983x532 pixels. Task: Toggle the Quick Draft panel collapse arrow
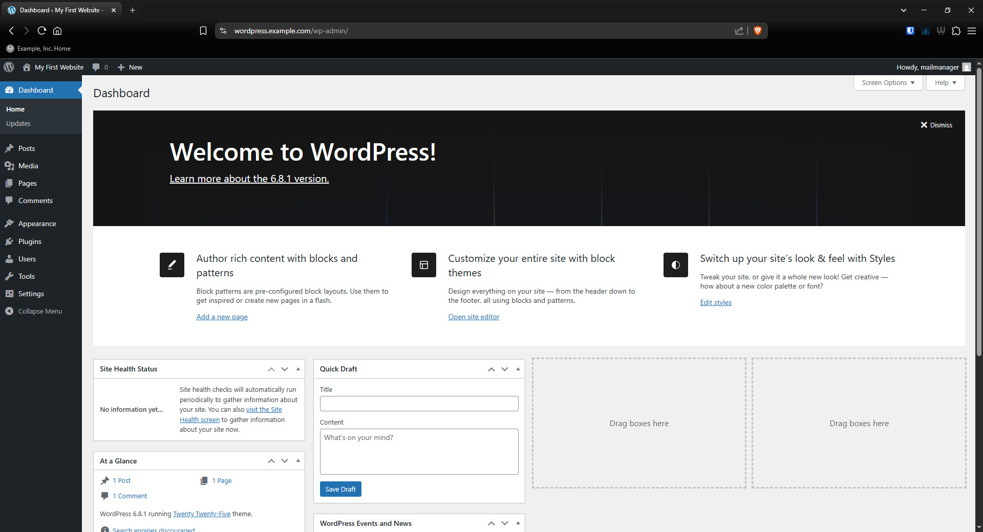518,369
